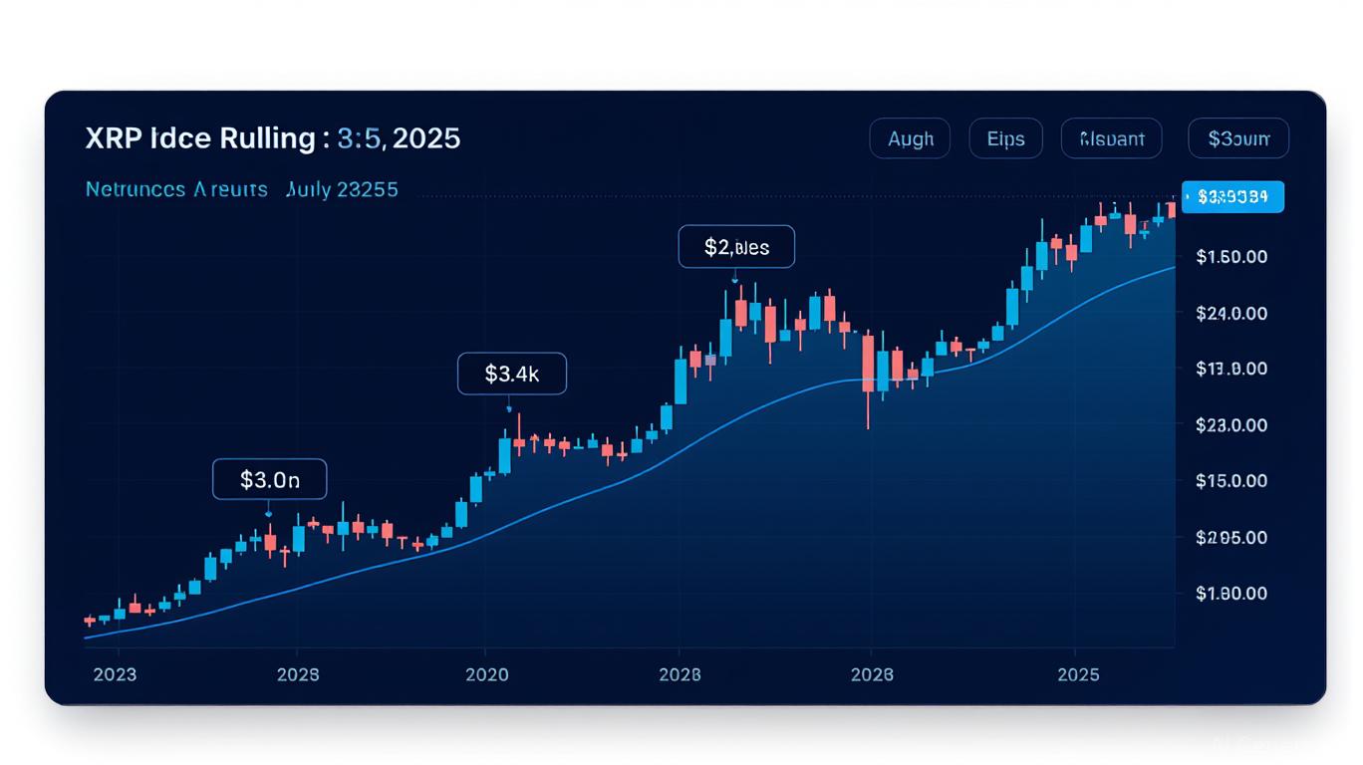Click the "$1.80.00" bottom price label
The width and height of the screenshot is (1363, 765).
(1231, 594)
